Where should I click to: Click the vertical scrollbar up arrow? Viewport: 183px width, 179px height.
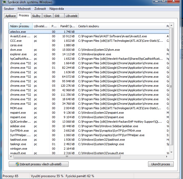tap(171, 25)
